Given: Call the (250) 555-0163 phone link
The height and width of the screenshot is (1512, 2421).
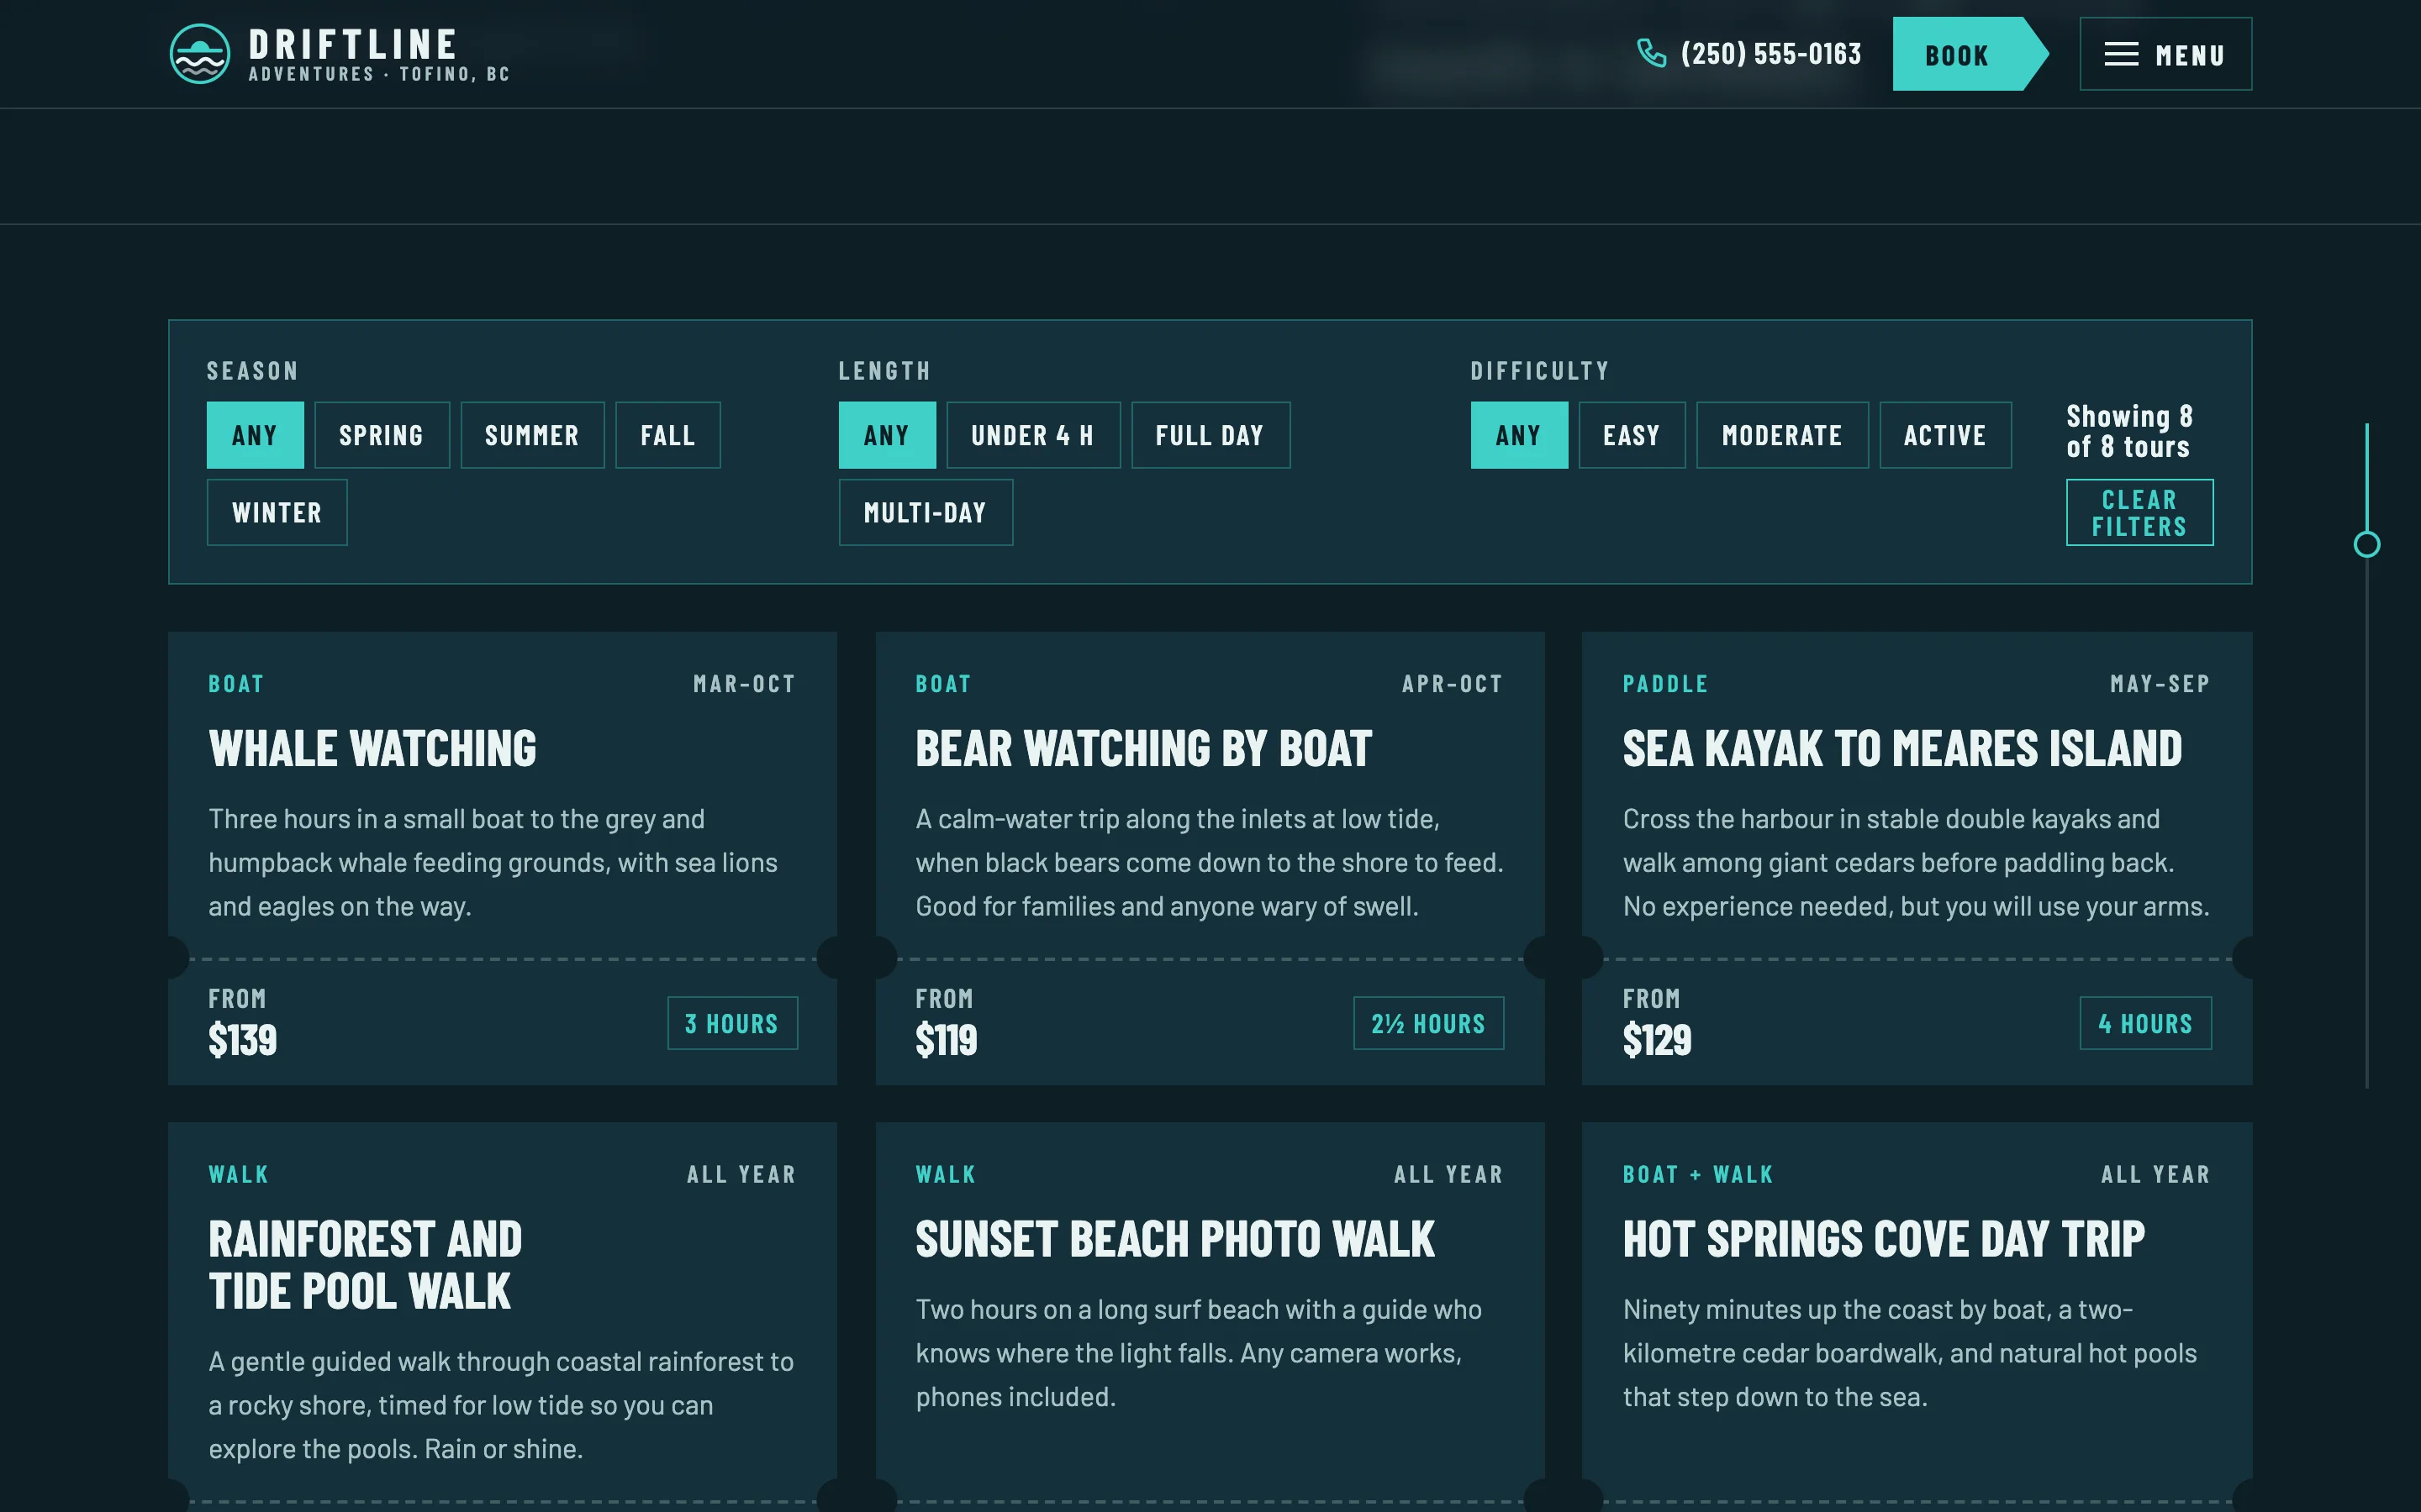Looking at the screenshot, I should click(1748, 53).
